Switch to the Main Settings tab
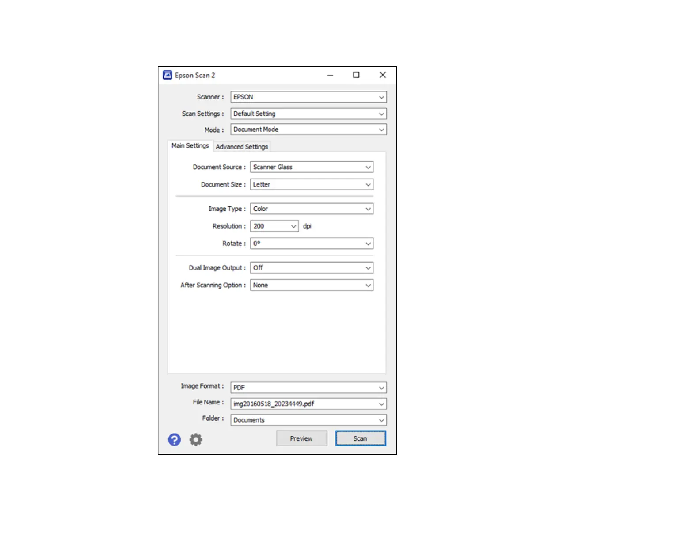Image resolution: width=700 pixels, height=541 pixels. [190, 146]
